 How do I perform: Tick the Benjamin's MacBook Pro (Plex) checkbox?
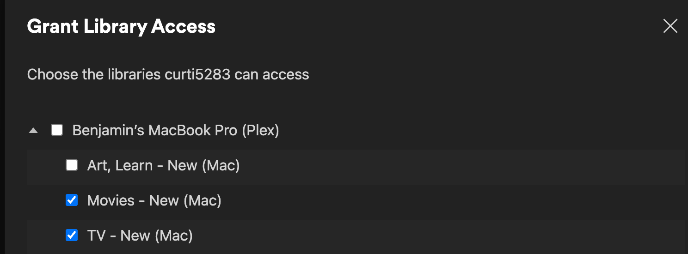57,130
